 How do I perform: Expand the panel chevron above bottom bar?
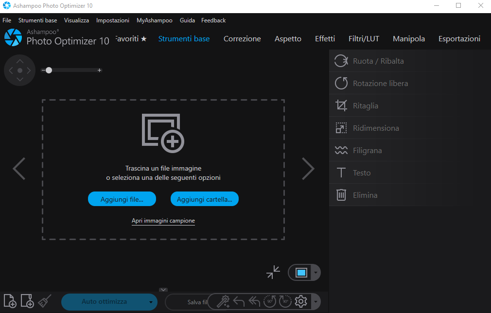click(x=163, y=290)
